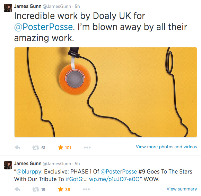
Task: Click View more photos and videos
Action: [166, 147]
